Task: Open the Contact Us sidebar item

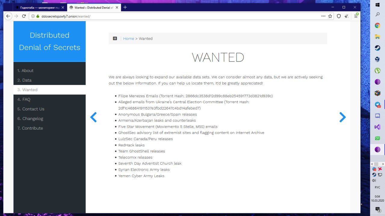Action: [x=50, y=109]
